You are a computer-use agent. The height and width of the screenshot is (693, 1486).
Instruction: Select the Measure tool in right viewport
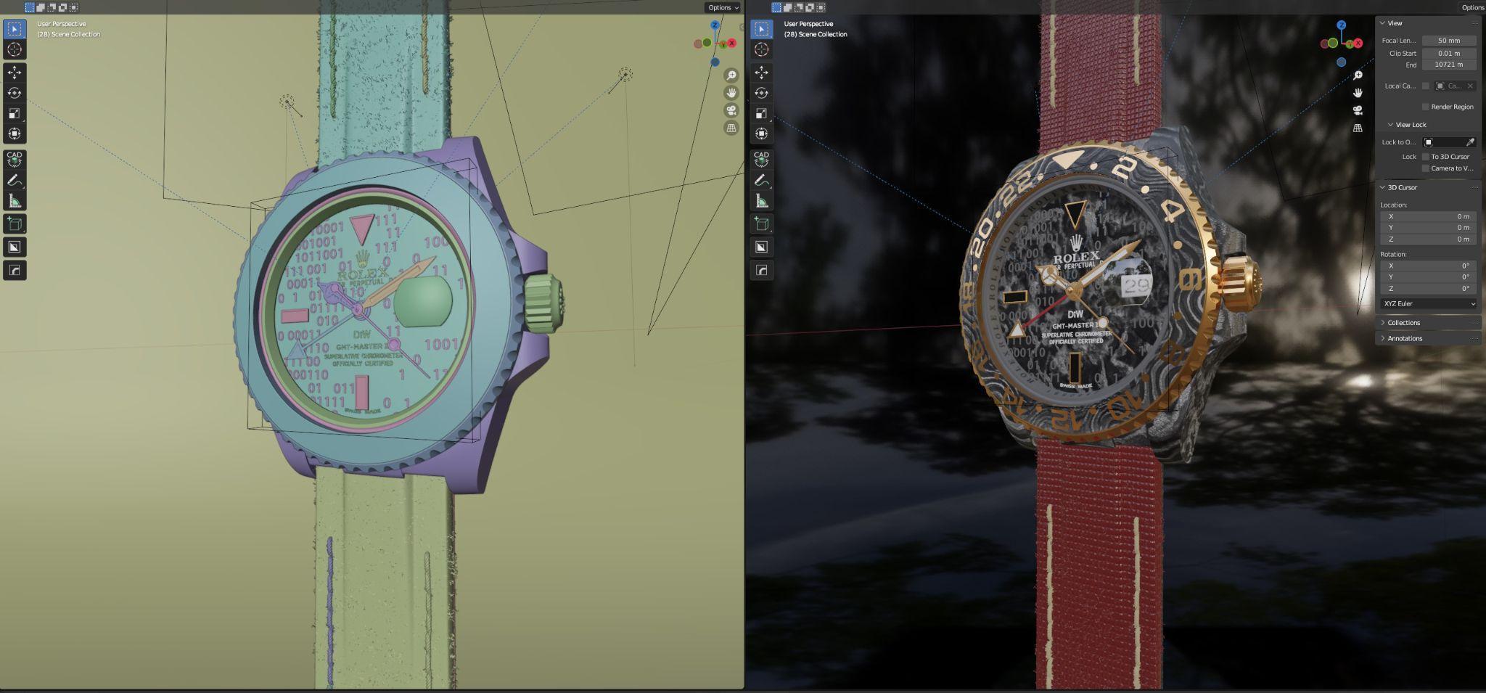coord(761,200)
